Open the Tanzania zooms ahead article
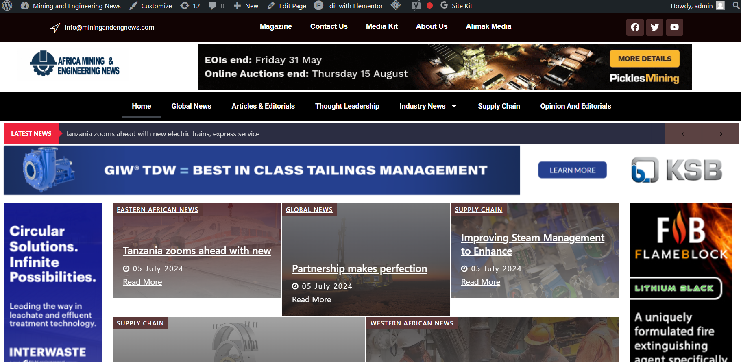 coord(197,251)
